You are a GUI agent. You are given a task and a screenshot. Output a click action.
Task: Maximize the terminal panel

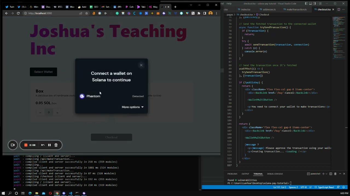(340, 174)
